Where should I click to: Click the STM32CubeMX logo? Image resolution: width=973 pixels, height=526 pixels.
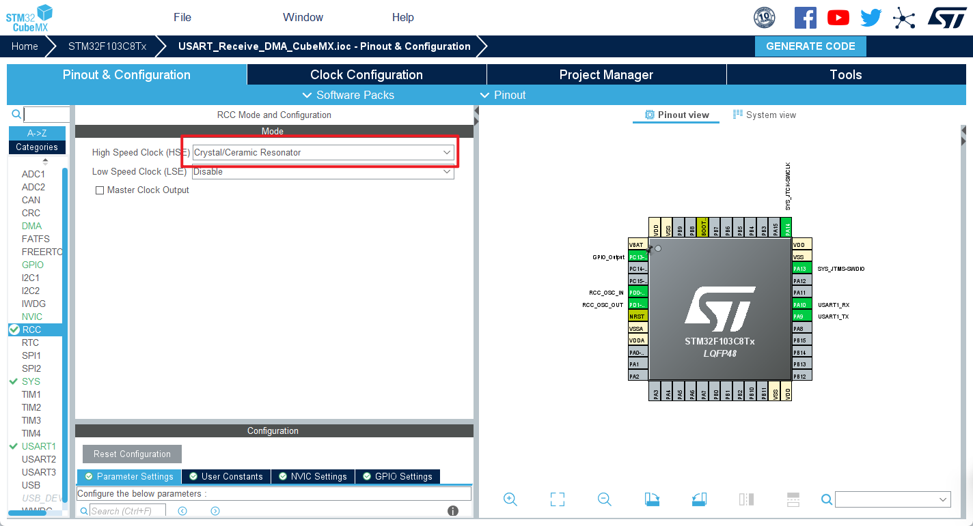(x=29, y=18)
